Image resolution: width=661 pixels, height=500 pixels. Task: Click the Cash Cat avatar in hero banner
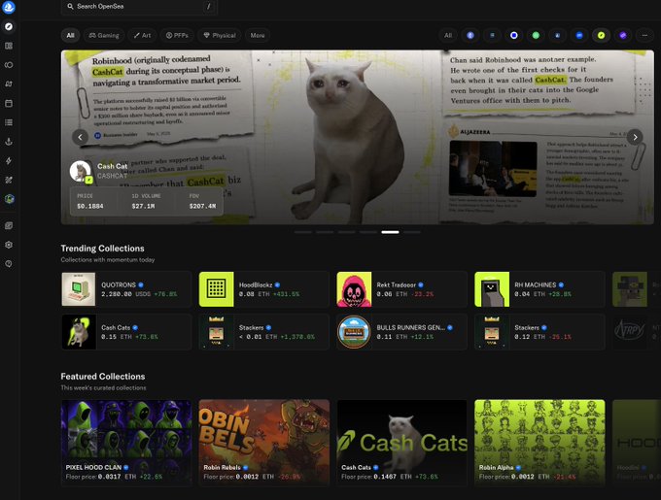pos(81,171)
